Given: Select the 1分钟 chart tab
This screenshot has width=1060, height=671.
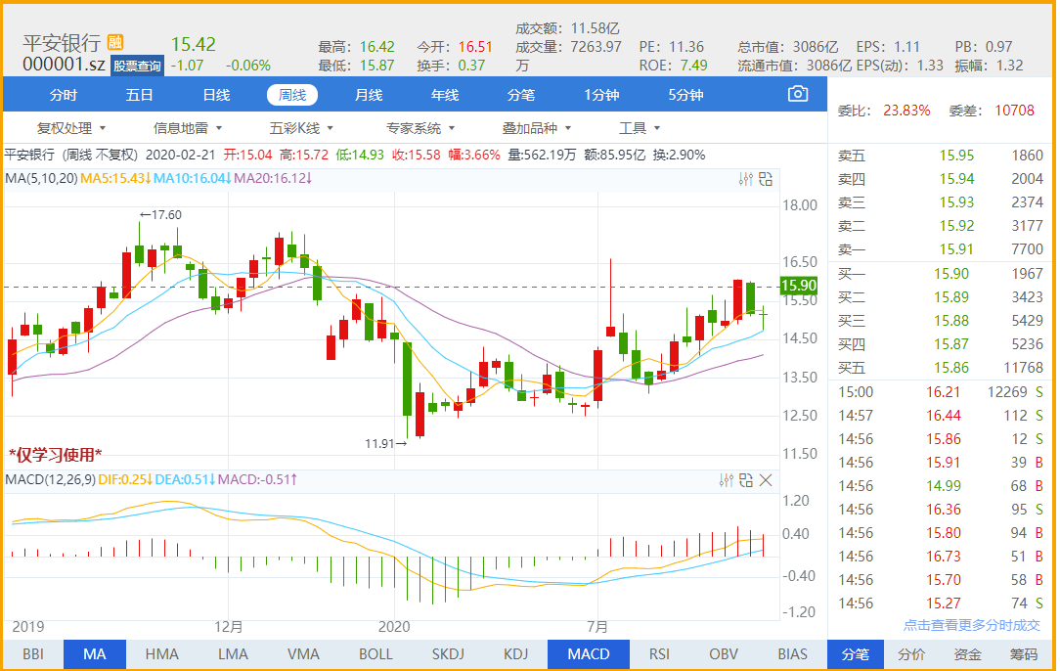Looking at the screenshot, I should tap(601, 95).
